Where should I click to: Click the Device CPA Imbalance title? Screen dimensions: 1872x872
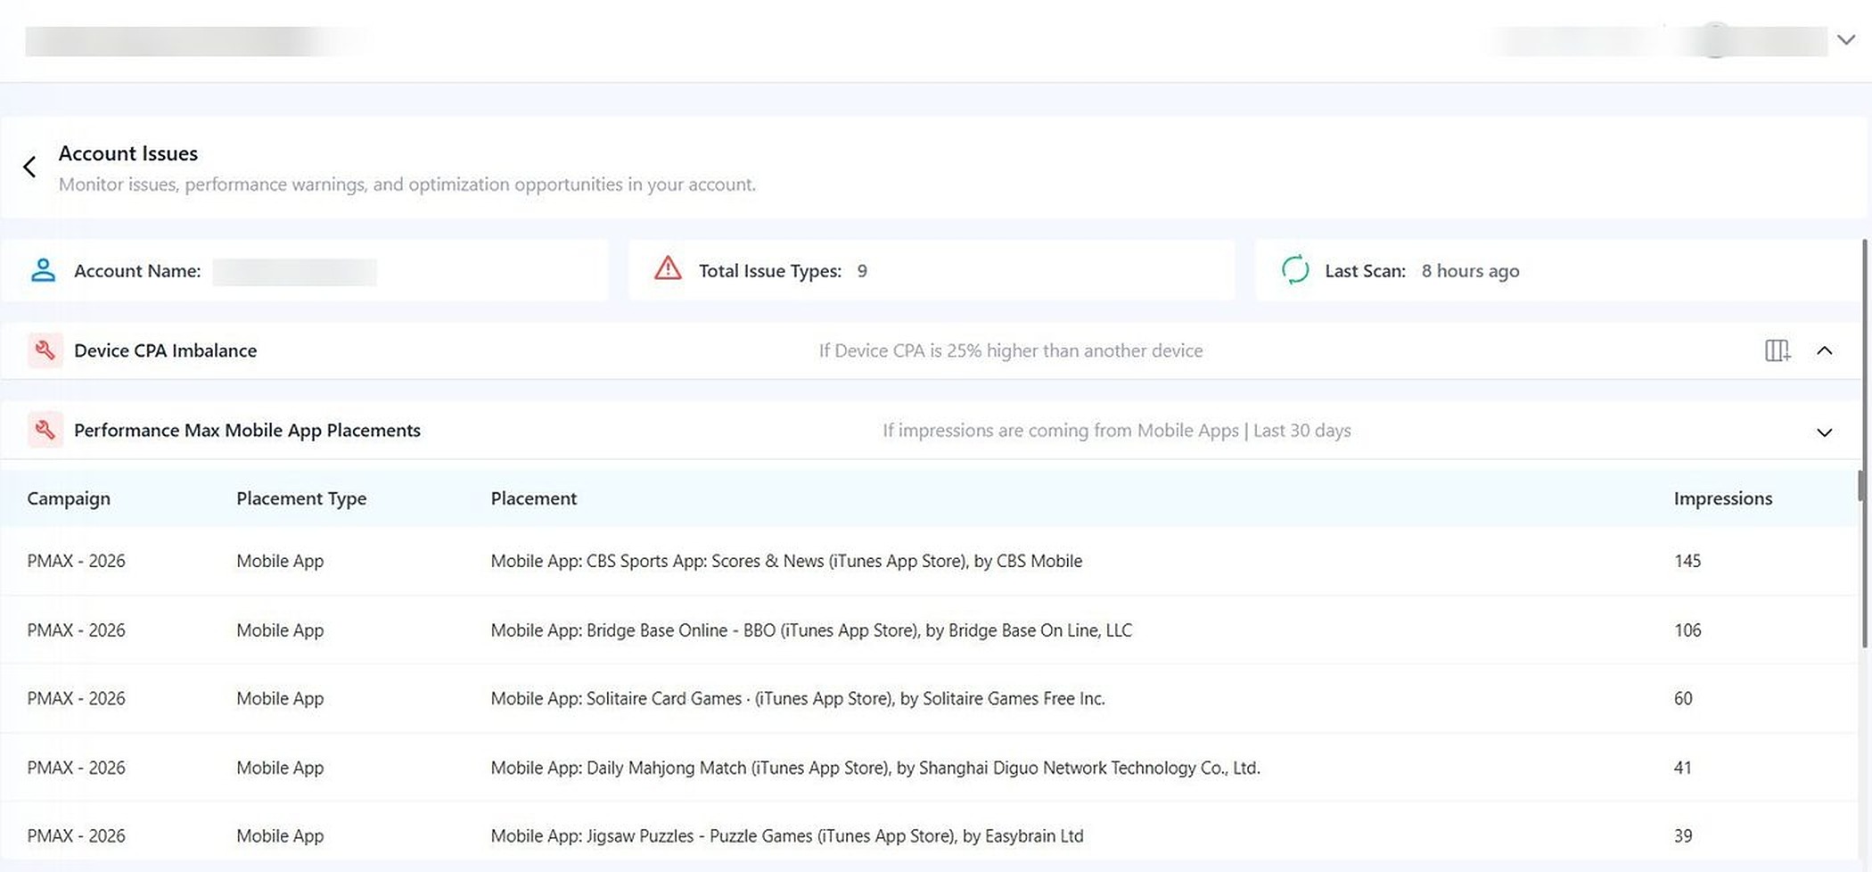[x=165, y=350]
